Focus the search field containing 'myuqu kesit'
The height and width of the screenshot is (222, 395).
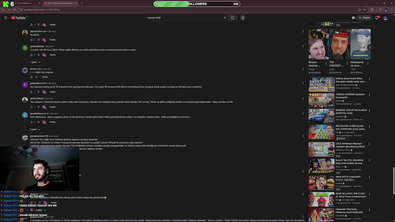click(x=184, y=18)
